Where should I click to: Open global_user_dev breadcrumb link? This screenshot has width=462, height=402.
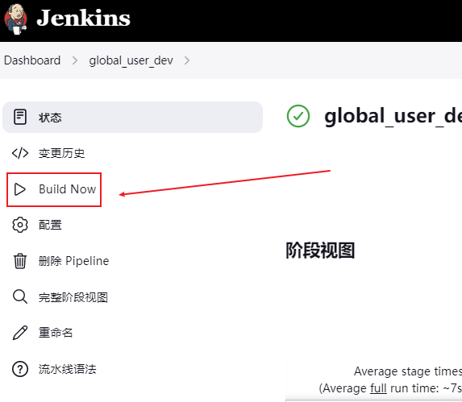(x=131, y=60)
